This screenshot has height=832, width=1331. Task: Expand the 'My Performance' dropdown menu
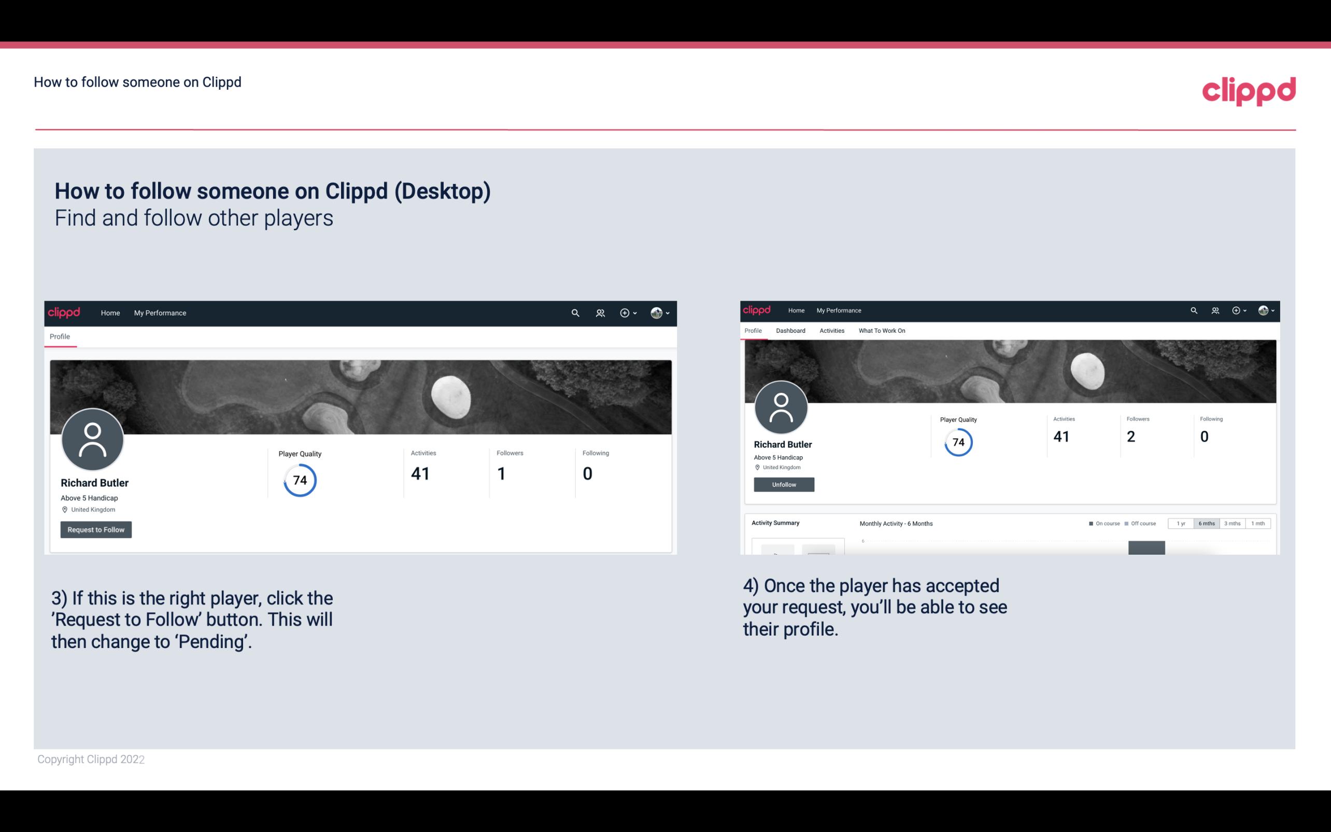click(160, 313)
